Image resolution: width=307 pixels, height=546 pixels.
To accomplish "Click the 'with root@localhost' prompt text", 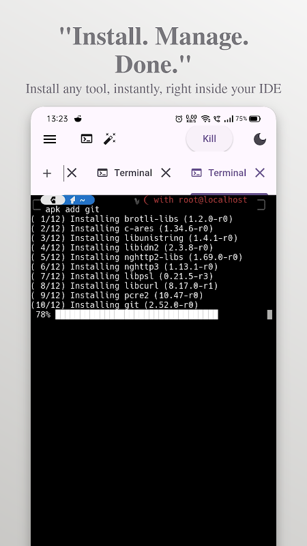I will pos(200,200).
